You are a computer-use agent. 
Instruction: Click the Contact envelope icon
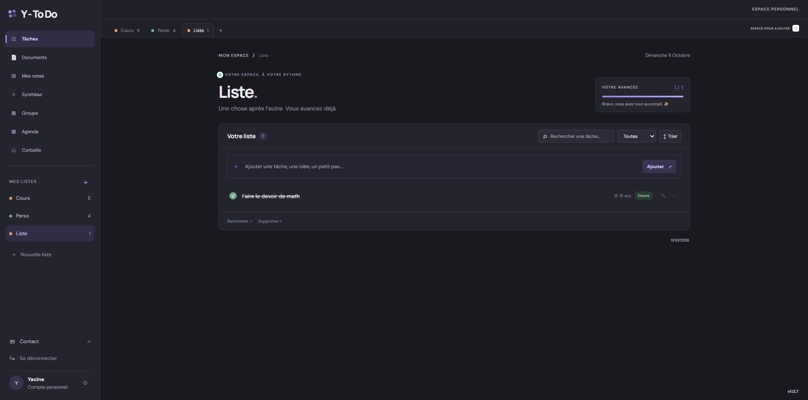pyautogui.click(x=12, y=341)
